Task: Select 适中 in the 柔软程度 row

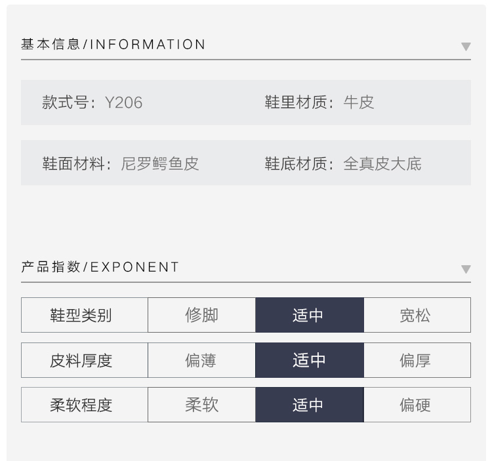Action: point(310,405)
